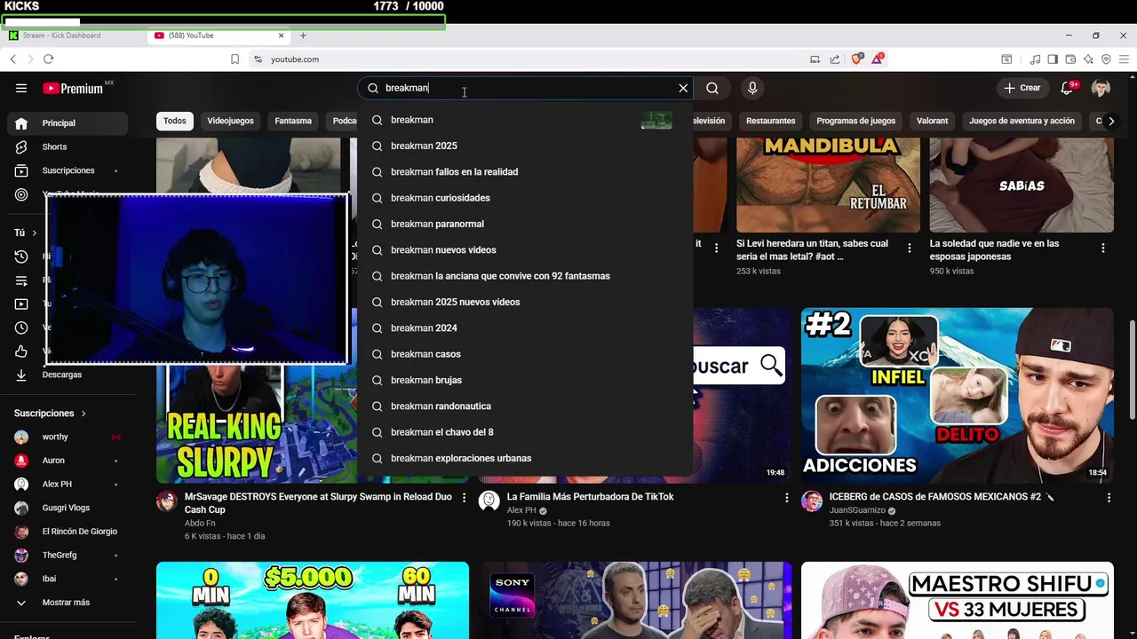Pick suggestion "breakman exploraciones urbanas"
The width and height of the screenshot is (1137, 639).
click(525, 458)
